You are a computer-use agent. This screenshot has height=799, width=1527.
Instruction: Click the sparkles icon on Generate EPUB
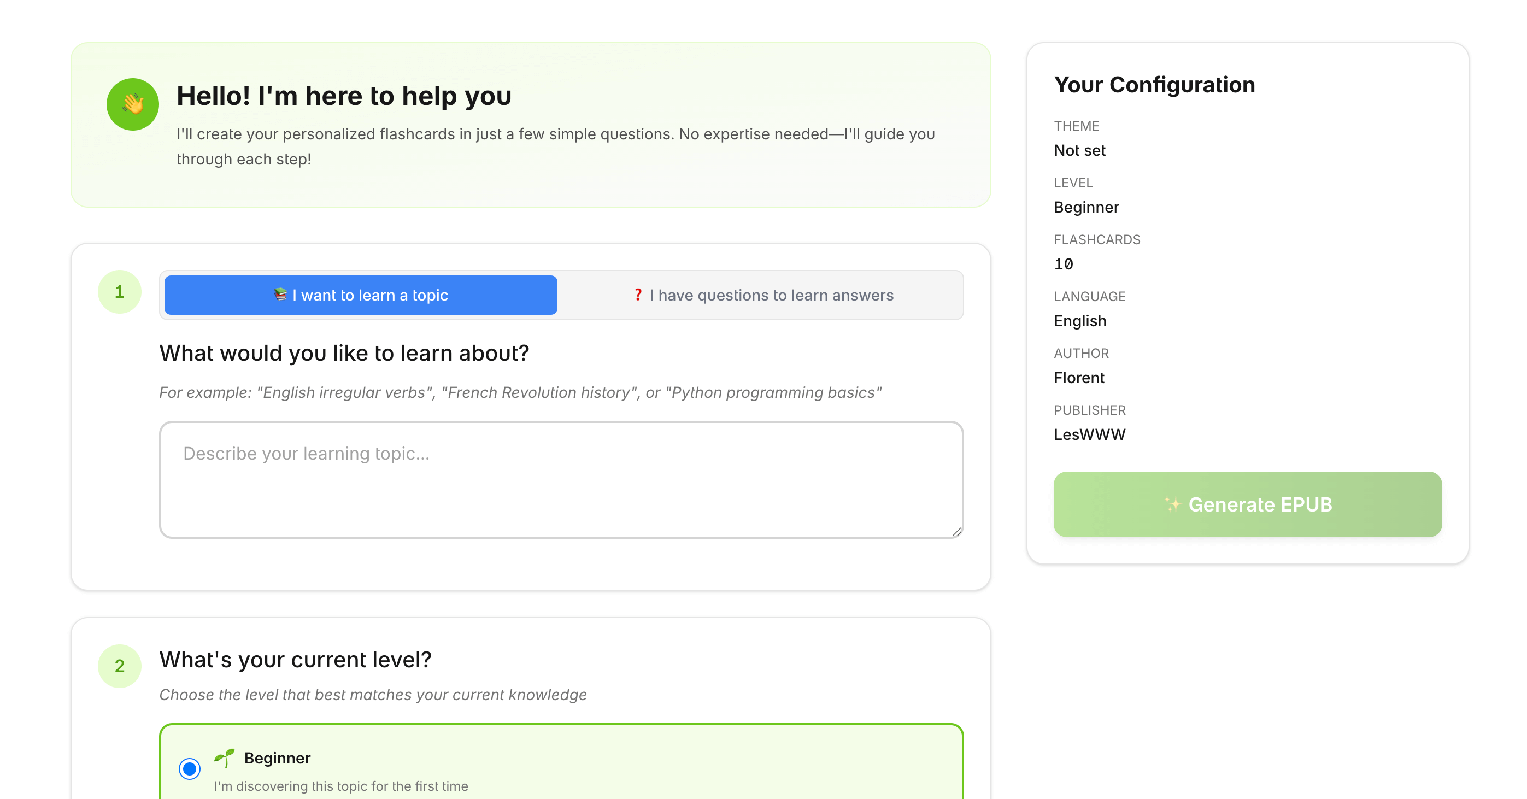click(x=1173, y=504)
